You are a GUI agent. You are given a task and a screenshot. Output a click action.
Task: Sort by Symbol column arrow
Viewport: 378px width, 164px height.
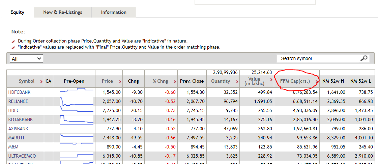(41, 81)
